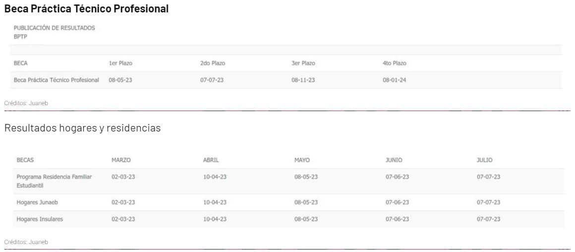Click the Beca Práctica Técnico Profesional page heading

(86, 9)
